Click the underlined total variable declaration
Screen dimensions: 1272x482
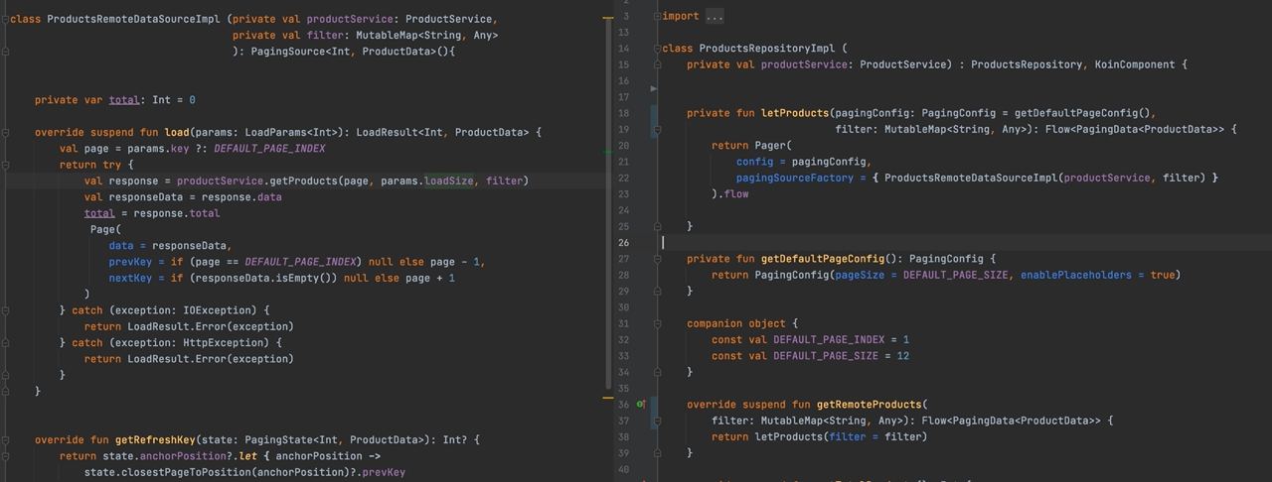pos(124,99)
